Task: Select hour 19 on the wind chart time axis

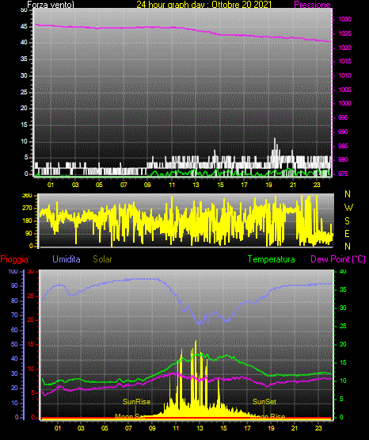Action: click(x=268, y=185)
